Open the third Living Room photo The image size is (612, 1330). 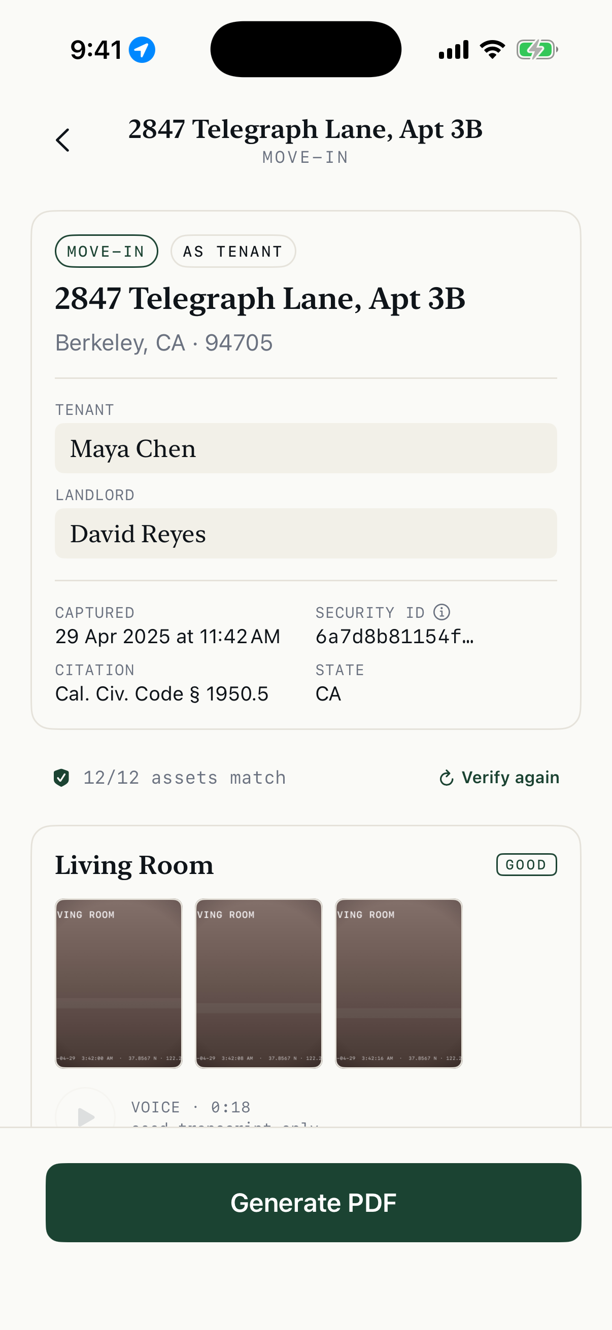point(398,983)
